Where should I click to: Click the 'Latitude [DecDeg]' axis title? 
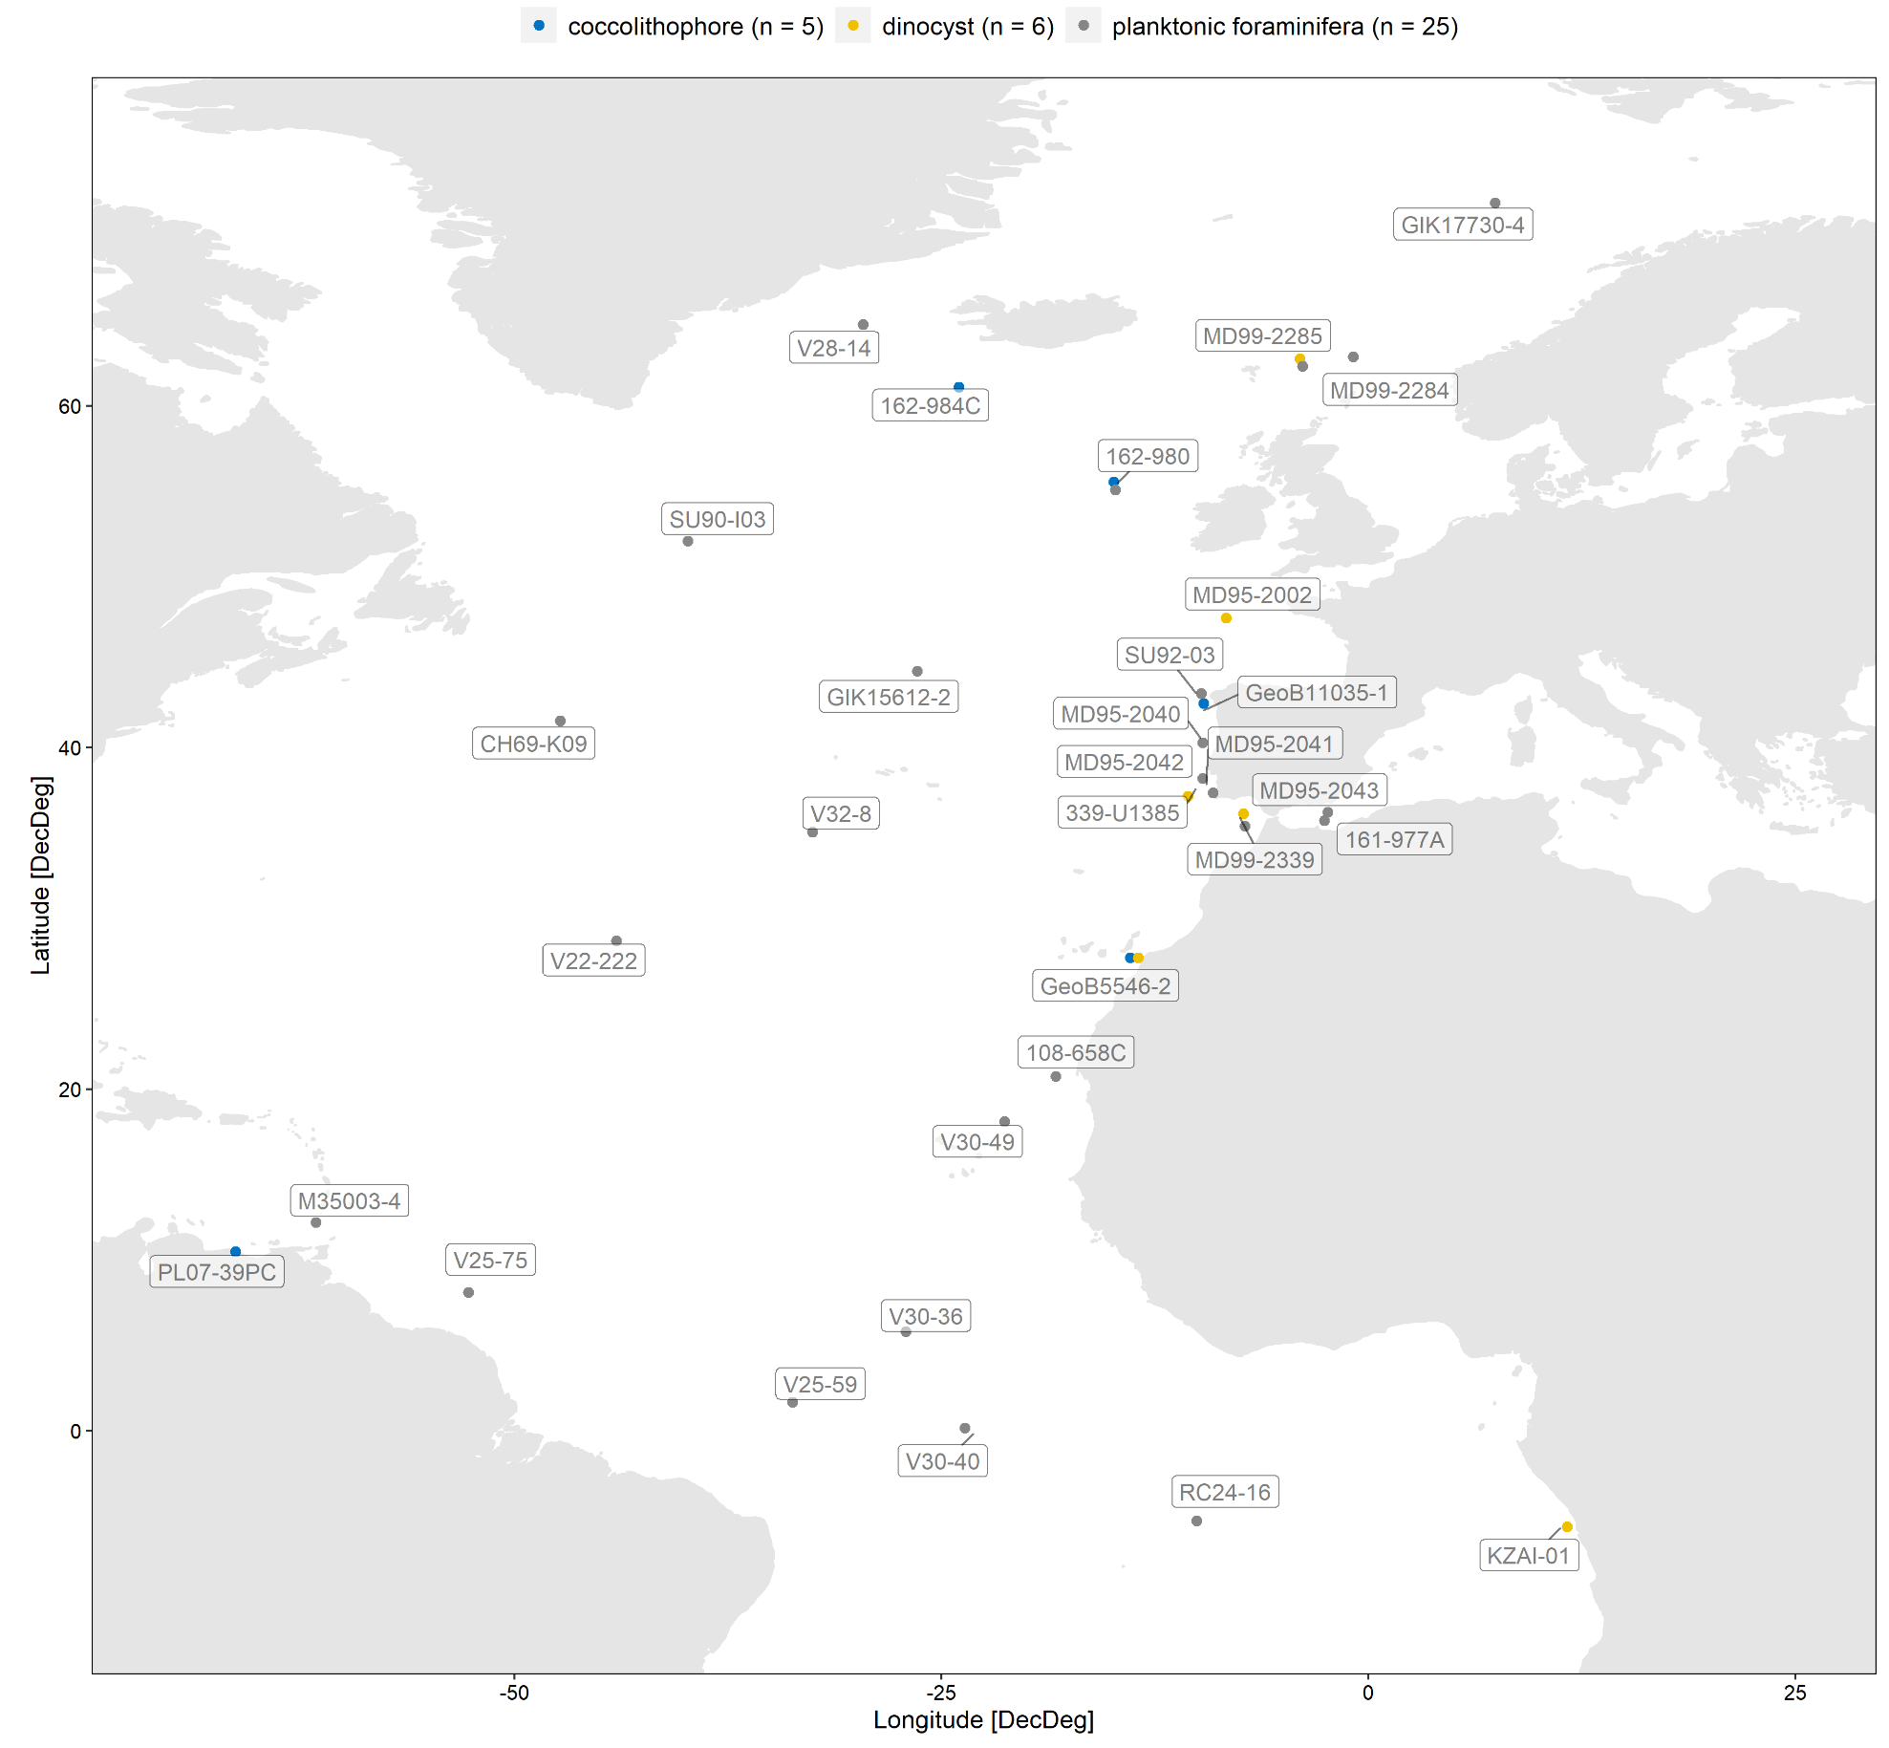click(40, 874)
